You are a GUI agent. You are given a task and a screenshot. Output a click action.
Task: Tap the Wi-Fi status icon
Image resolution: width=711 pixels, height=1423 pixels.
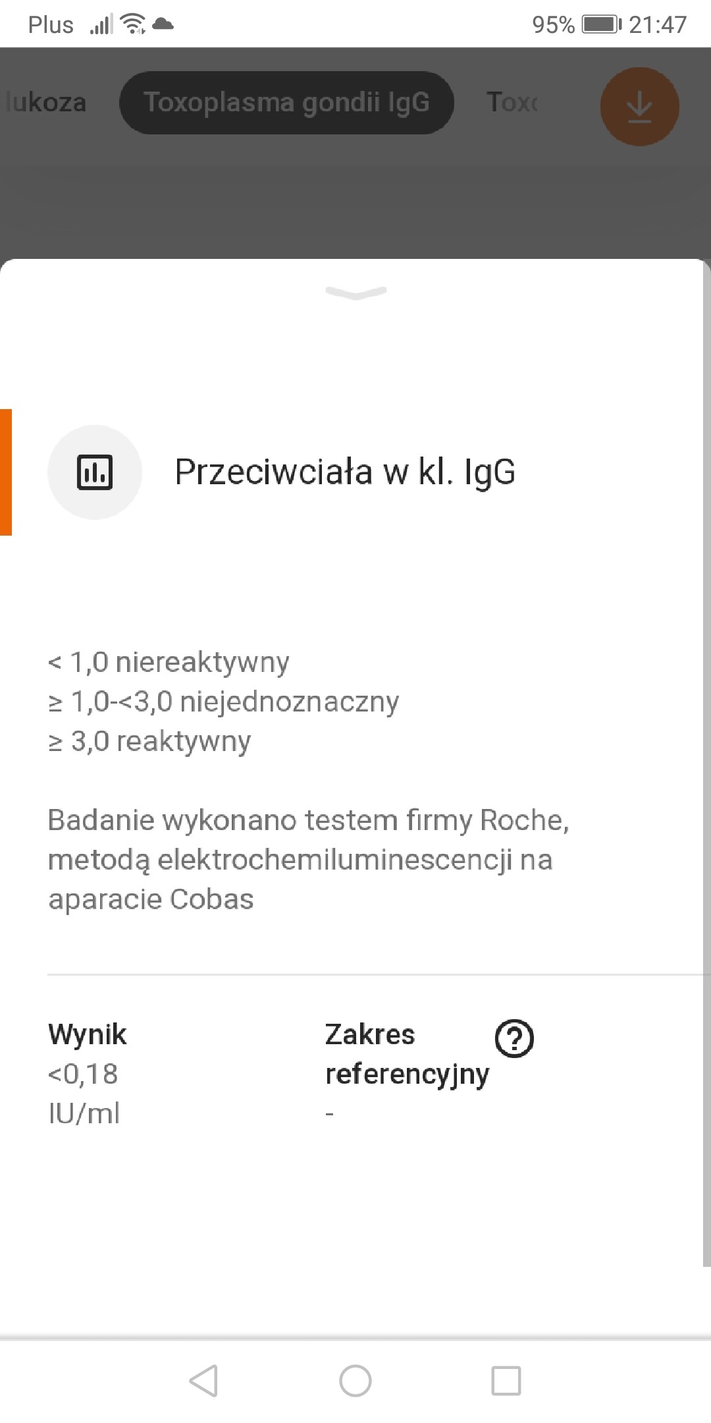tap(134, 24)
